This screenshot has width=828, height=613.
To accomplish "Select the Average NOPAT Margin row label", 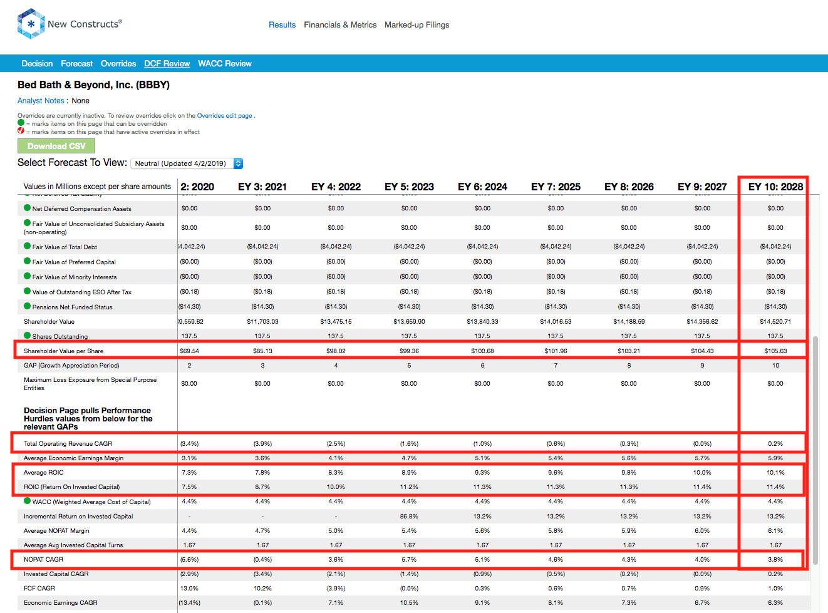I will click(x=56, y=531).
